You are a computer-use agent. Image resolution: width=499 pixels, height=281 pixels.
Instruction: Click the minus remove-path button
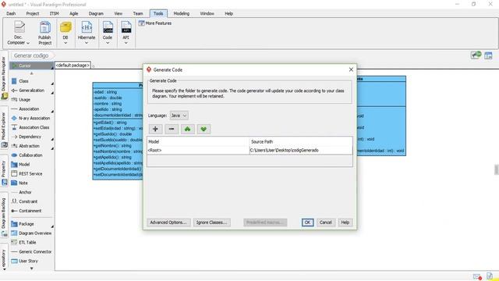point(172,129)
